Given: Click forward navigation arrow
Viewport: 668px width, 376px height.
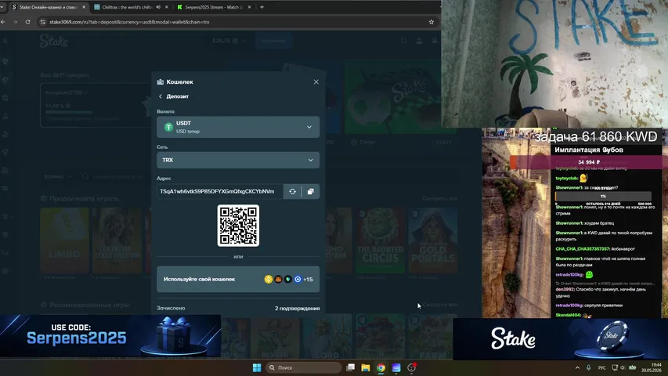Looking at the screenshot, I should click(16, 22).
